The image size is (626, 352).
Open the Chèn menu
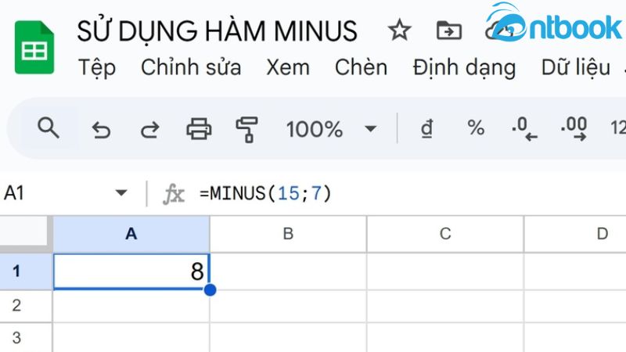(x=361, y=67)
